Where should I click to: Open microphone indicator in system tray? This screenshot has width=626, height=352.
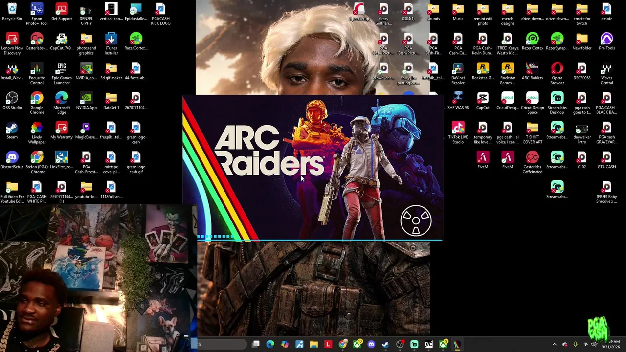point(575,344)
